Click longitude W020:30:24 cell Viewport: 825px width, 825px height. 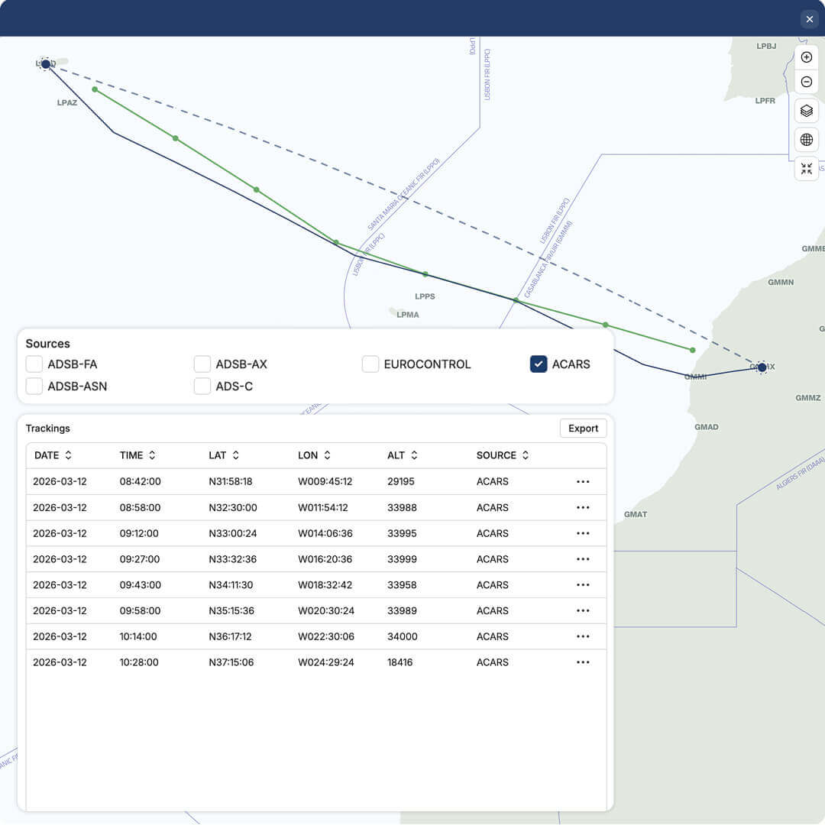(326, 611)
